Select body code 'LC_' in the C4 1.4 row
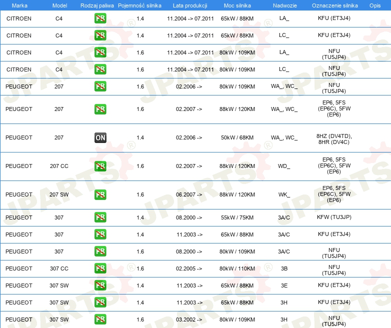This screenshot has height=328, width=391. (x=284, y=35)
